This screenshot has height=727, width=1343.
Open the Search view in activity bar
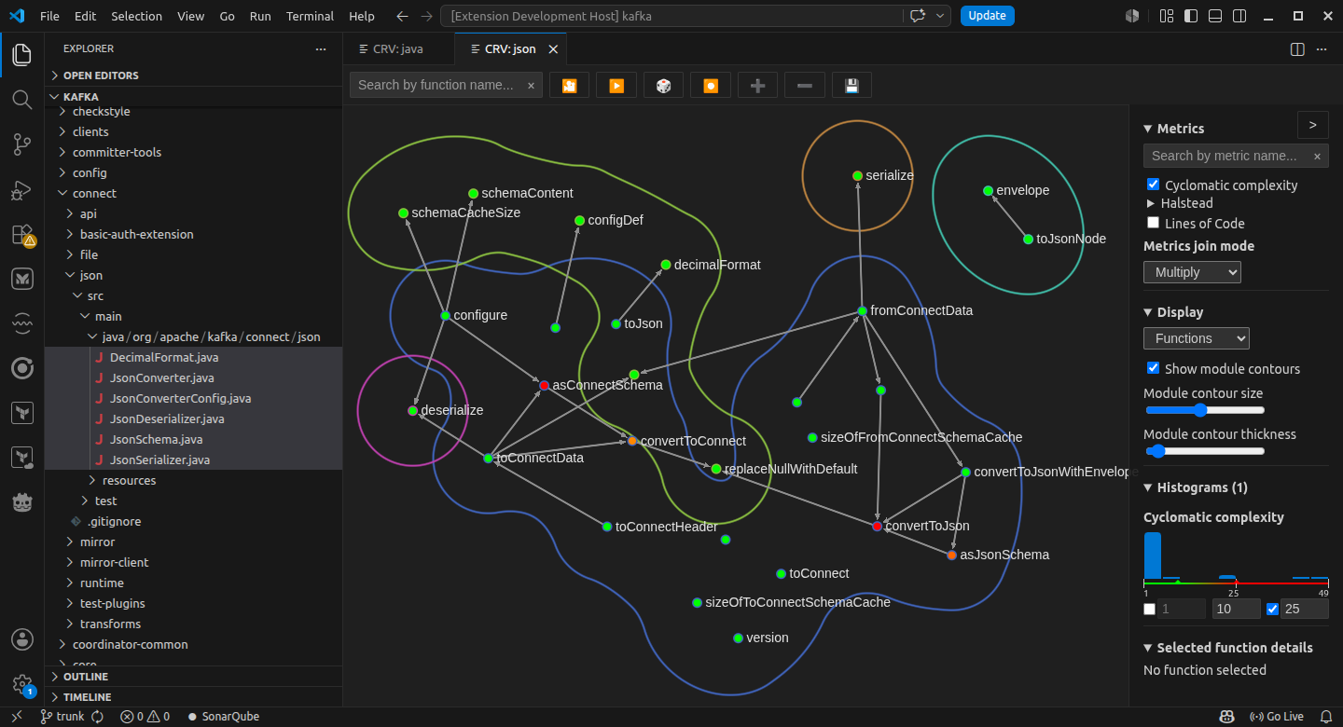pos(22,99)
